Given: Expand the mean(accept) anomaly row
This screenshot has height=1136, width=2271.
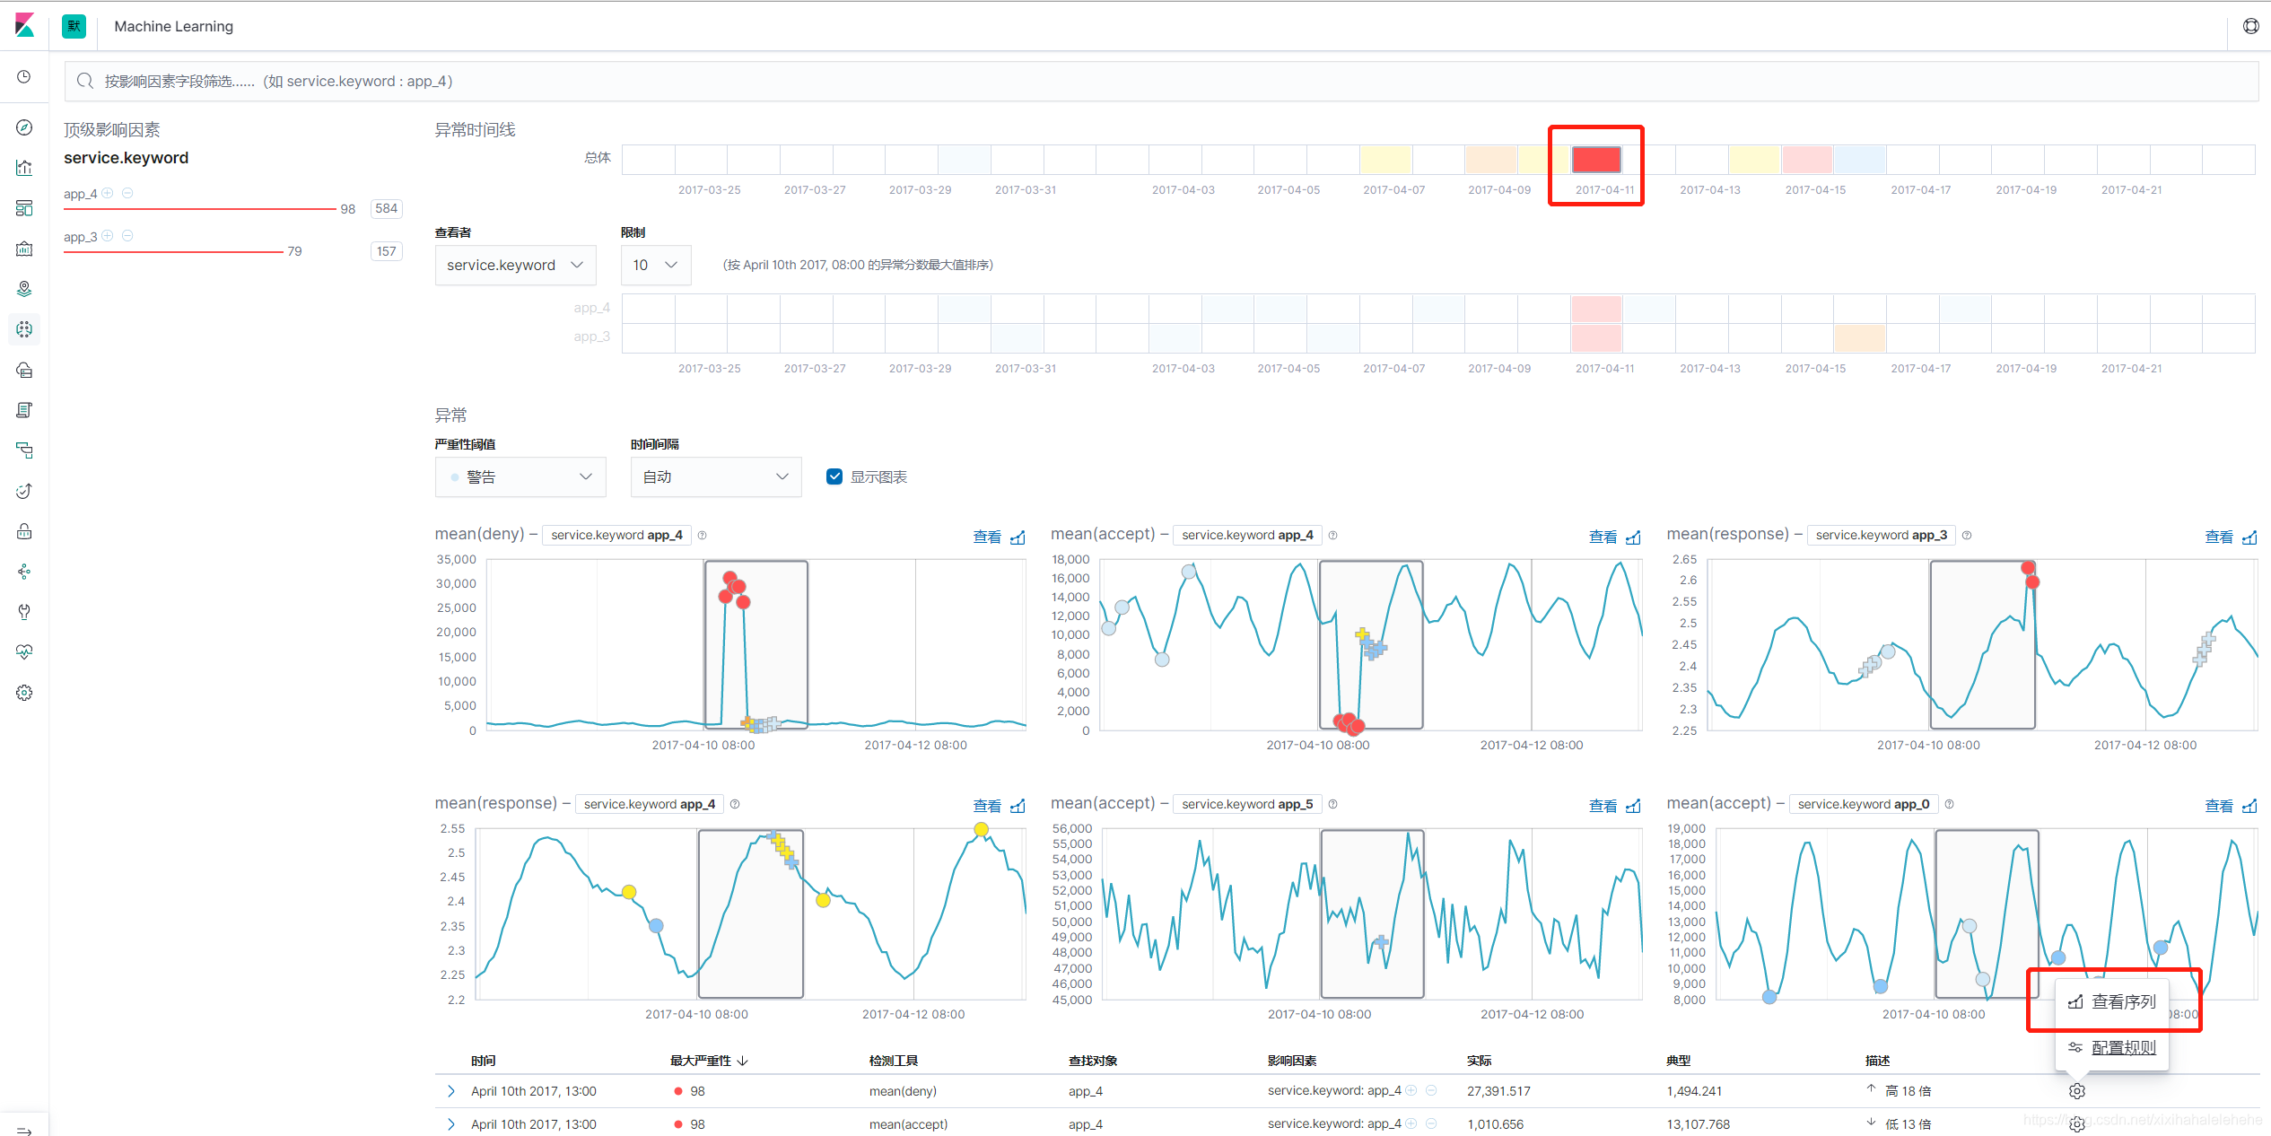Looking at the screenshot, I should (450, 1124).
